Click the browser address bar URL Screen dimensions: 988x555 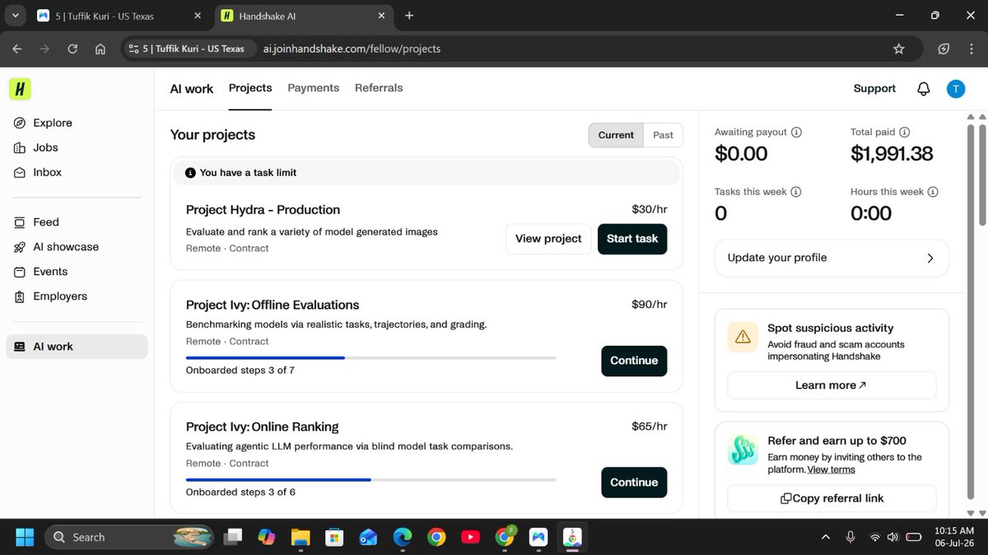352,49
